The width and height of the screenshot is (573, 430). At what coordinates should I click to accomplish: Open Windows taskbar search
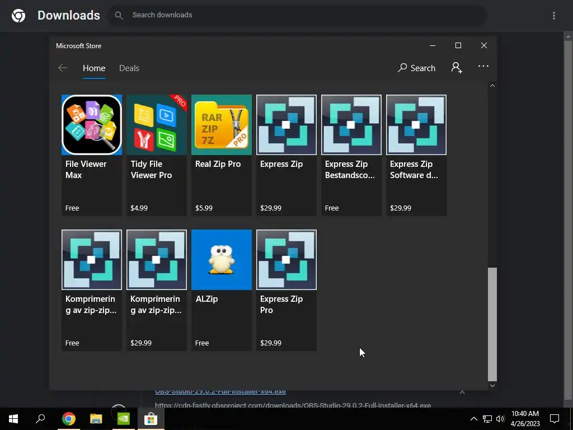(x=40, y=419)
